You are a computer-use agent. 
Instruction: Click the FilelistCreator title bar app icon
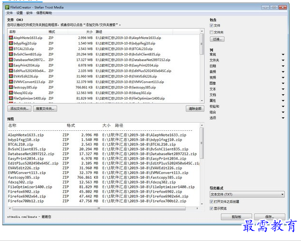point(7,7)
